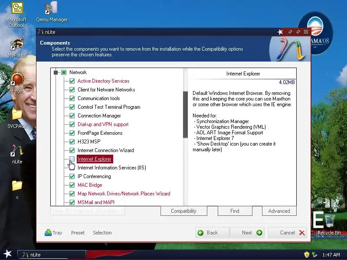Select the H323 MSP label
The image size is (347, 260).
(x=89, y=142)
